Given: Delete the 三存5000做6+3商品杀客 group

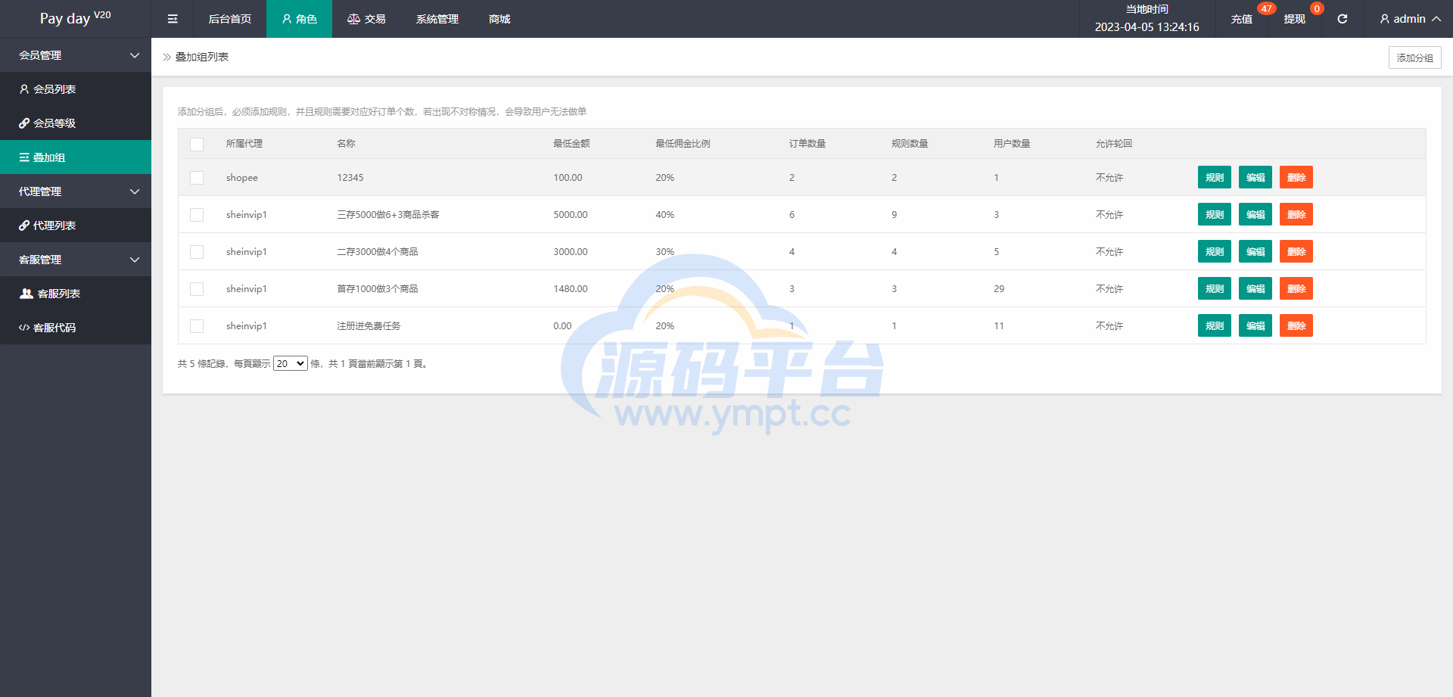Looking at the screenshot, I should [x=1296, y=215].
